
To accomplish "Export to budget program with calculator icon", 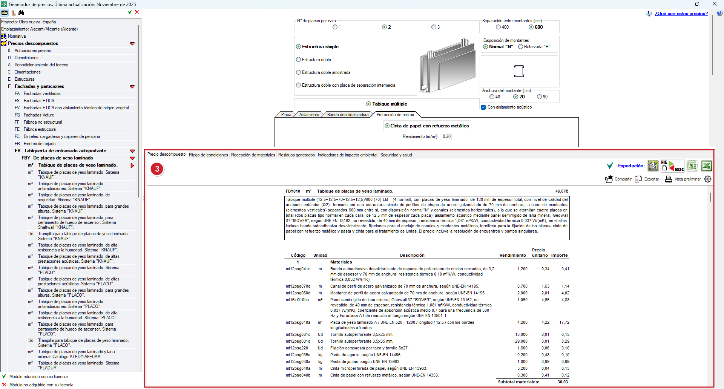I will coord(653,166).
